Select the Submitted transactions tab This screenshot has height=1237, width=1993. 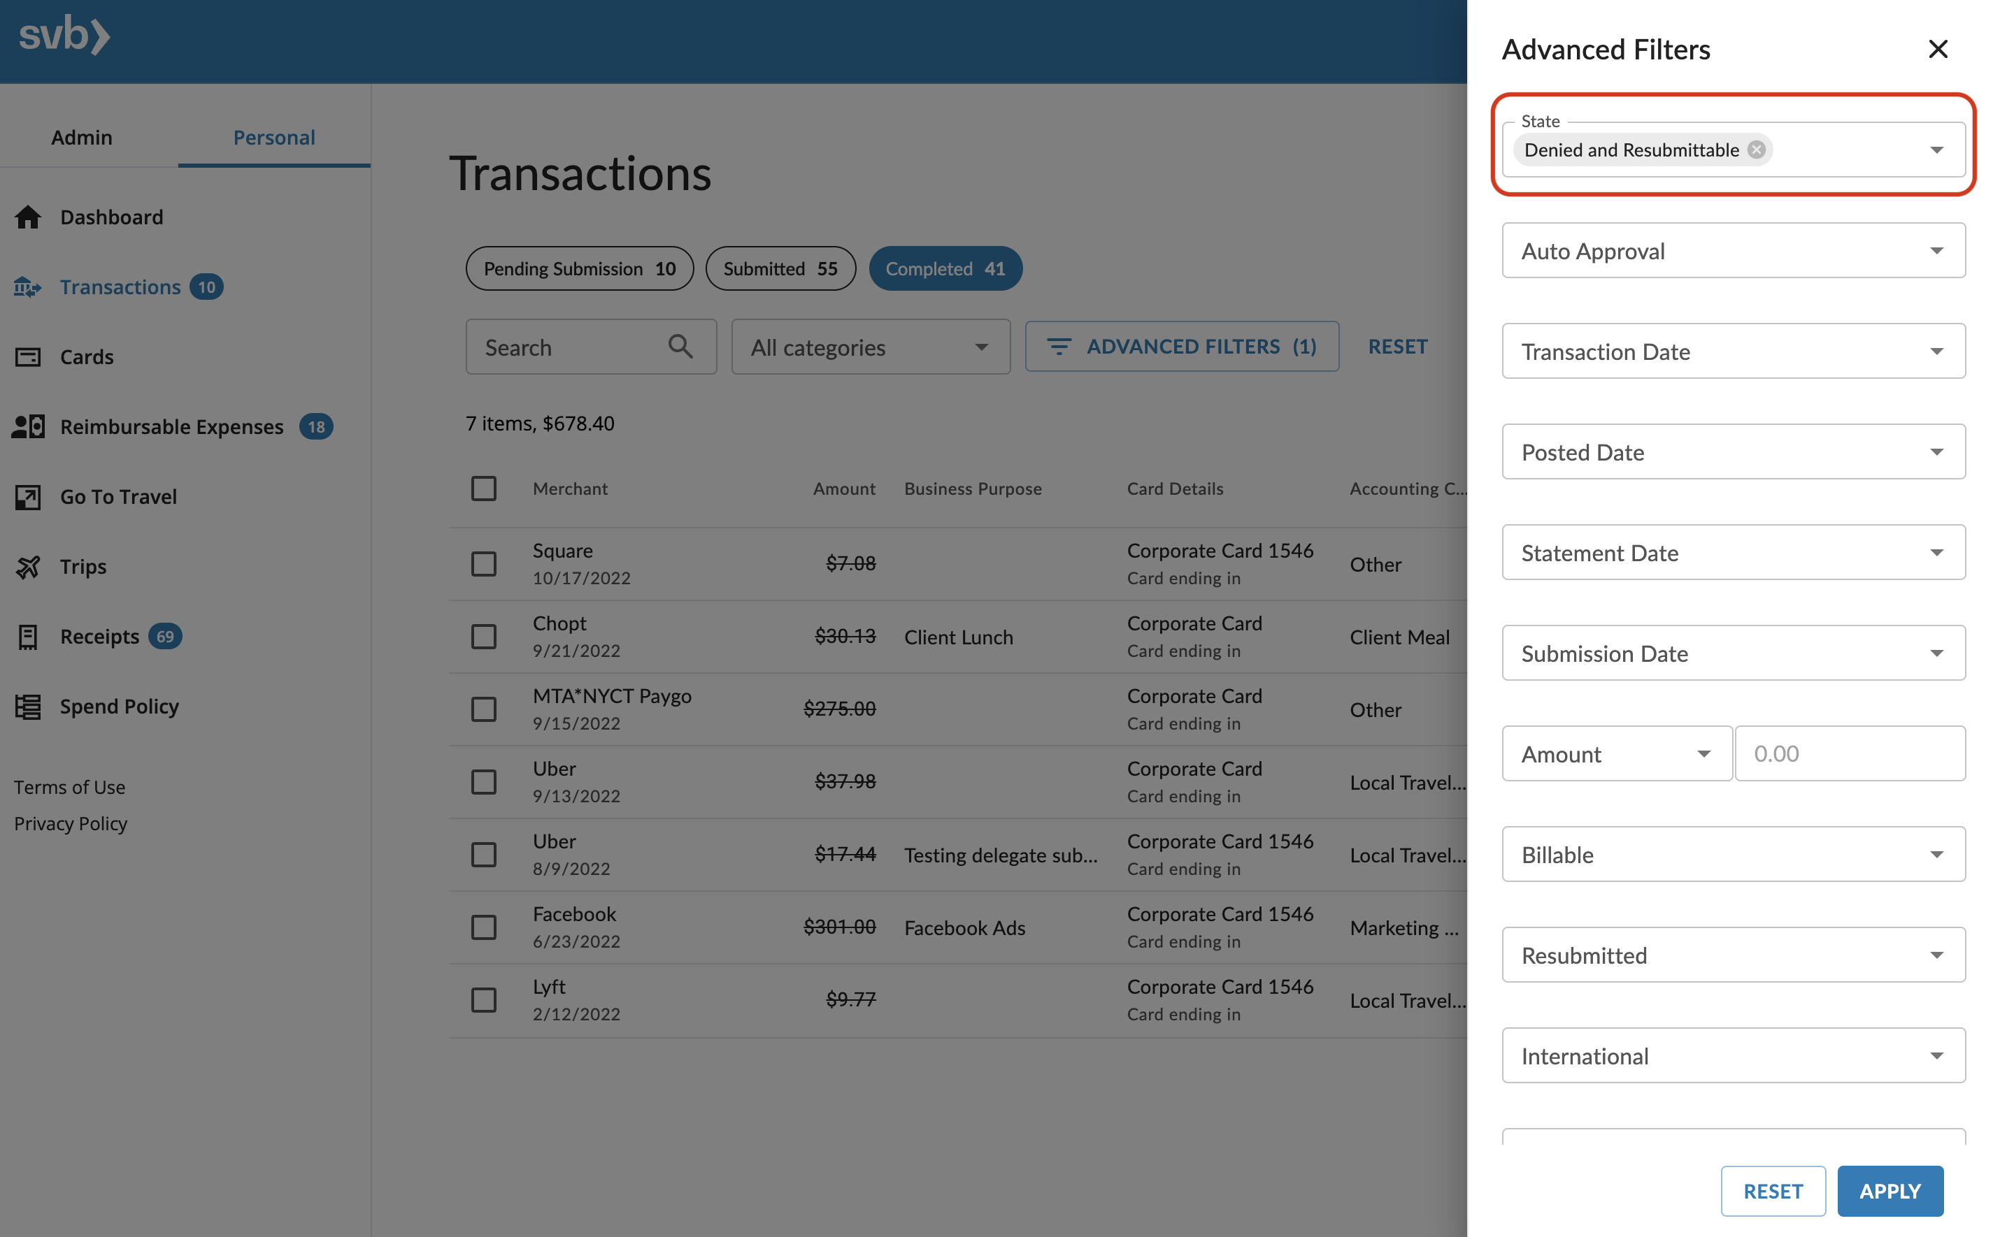coord(779,268)
